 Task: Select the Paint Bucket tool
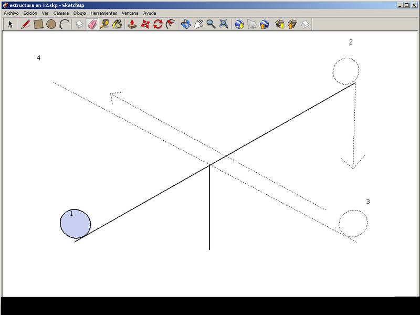(x=117, y=24)
